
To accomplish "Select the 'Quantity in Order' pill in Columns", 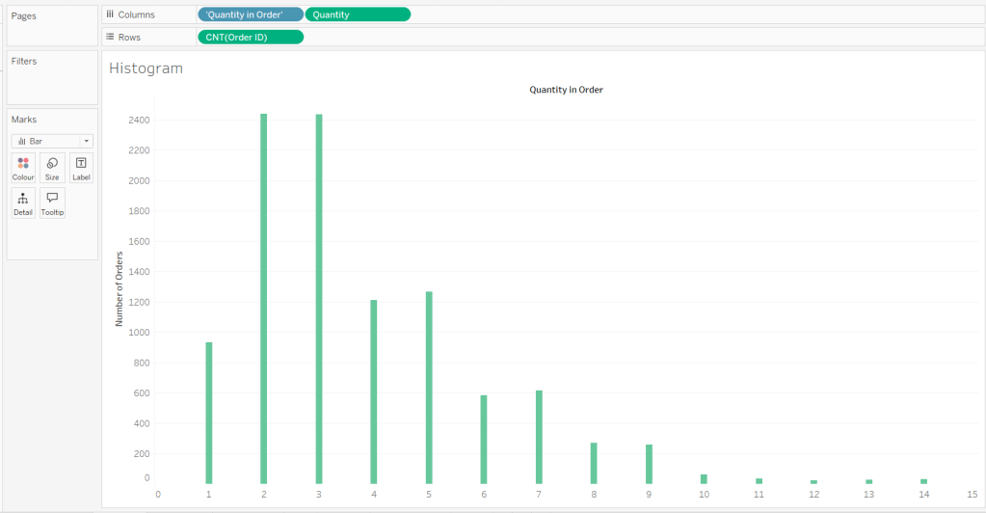I will point(250,14).
